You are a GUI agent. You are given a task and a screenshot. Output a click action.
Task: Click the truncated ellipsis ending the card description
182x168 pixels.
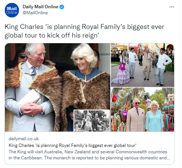pyautogui.click(x=168, y=158)
